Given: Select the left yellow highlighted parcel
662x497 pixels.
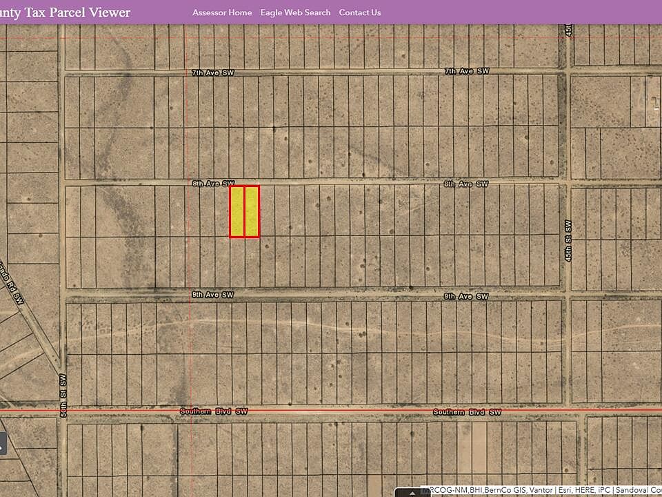Looking at the screenshot, I should [237, 212].
